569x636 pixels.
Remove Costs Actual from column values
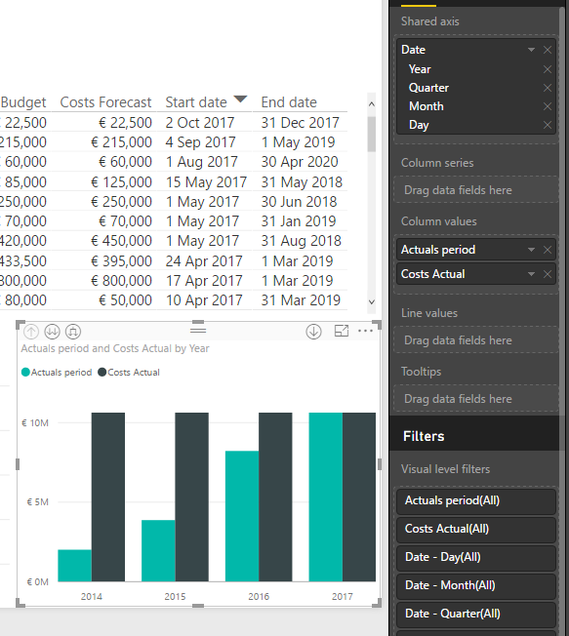[x=548, y=274]
